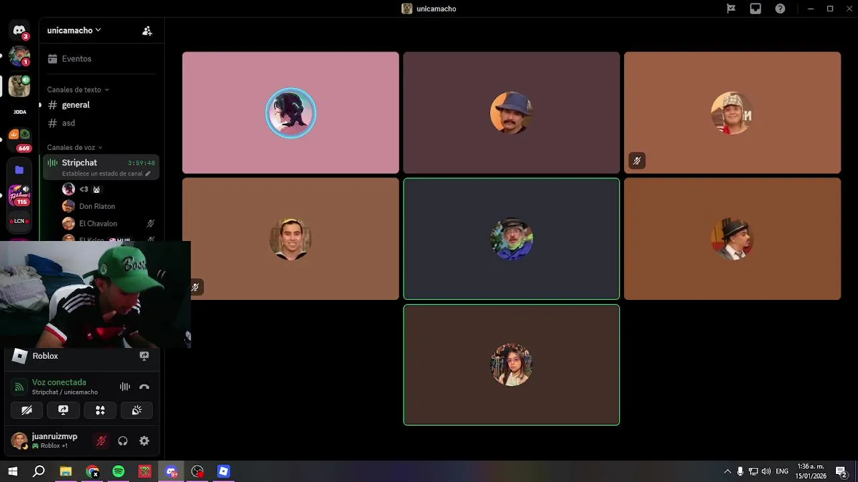Show hidden system tray icons

pyautogui.click(x=727, y=471)
